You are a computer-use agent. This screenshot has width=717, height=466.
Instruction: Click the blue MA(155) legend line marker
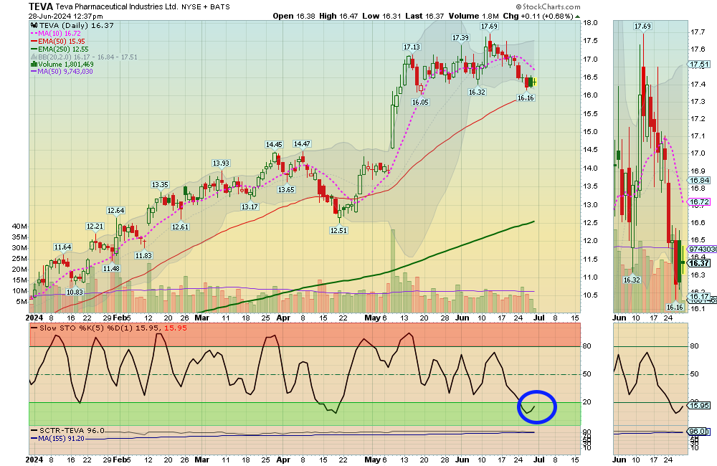point(34,438)
